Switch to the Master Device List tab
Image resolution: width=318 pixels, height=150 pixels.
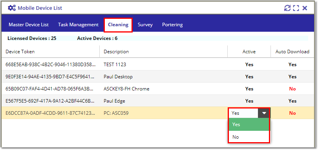pos(29,25)
